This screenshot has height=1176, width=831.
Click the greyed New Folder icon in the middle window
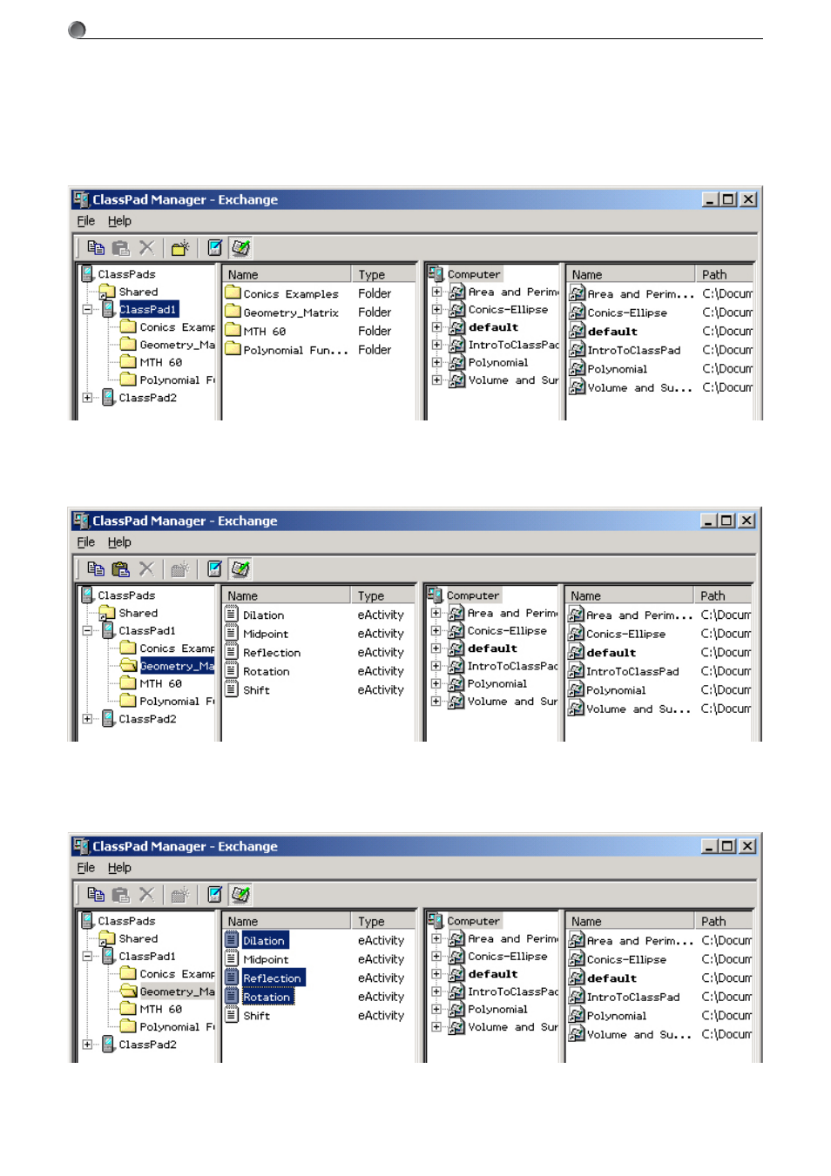[179, 569]
